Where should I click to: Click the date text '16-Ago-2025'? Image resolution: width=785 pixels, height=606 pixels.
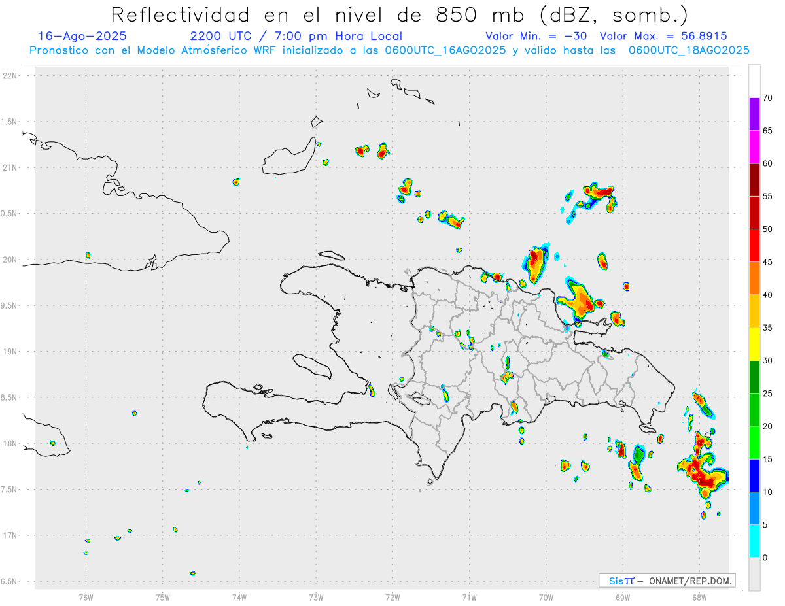click(x=82, y=36)
